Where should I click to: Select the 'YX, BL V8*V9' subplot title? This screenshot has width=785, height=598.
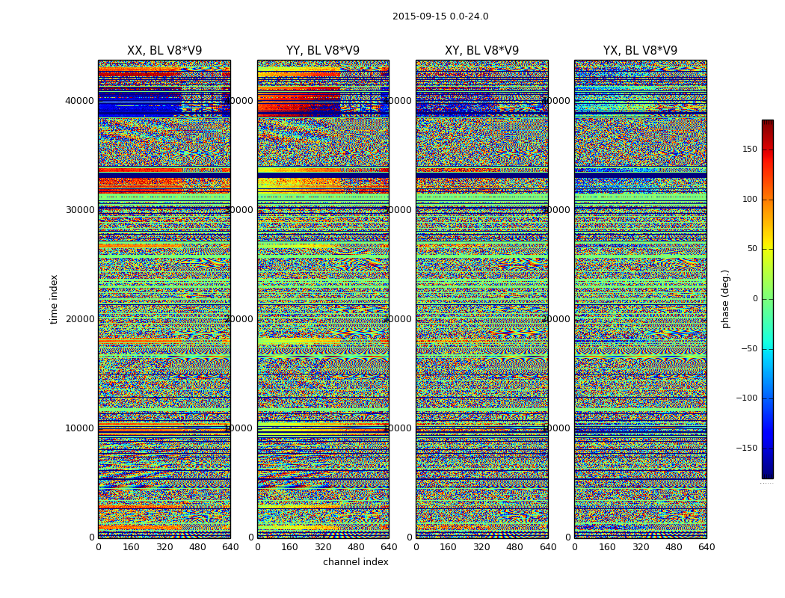click(640, 51)
